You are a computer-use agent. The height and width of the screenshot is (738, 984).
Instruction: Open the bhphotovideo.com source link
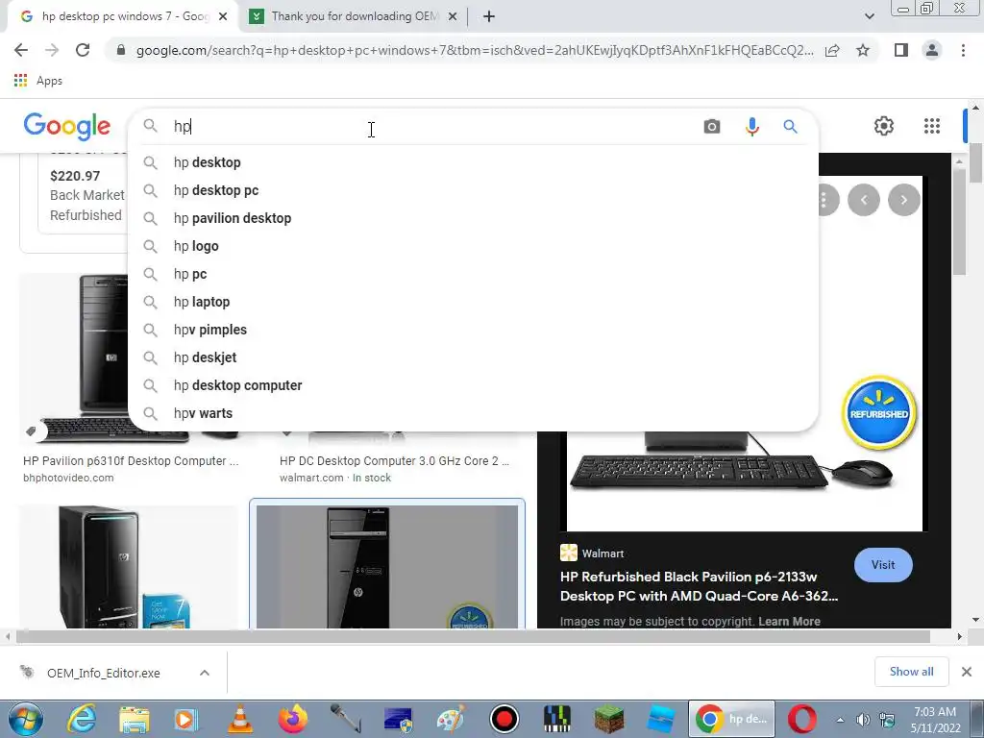(68, 478)
